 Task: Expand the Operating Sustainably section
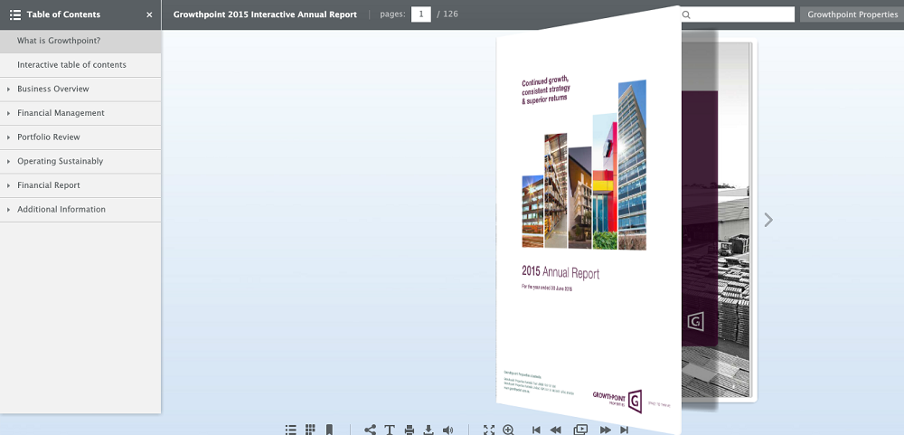click(9, 162)
